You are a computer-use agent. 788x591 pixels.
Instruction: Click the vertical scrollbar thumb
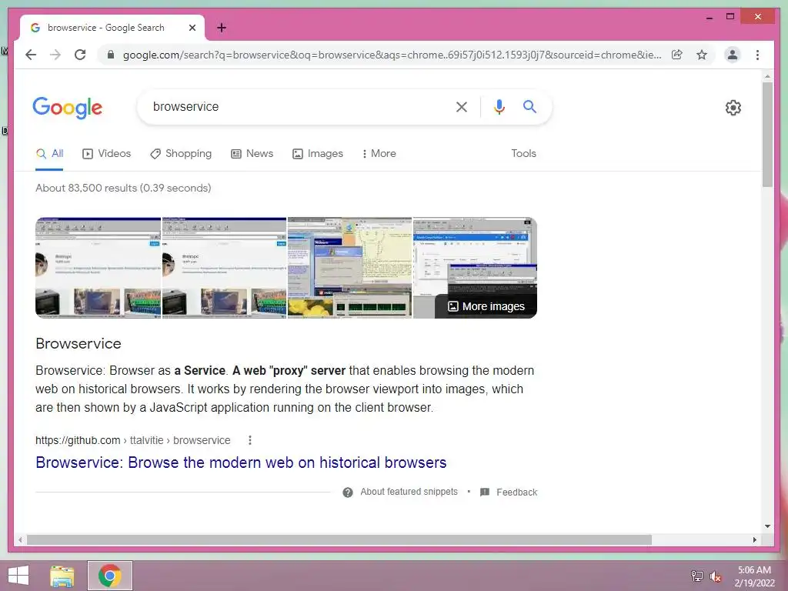pos(767,135)
